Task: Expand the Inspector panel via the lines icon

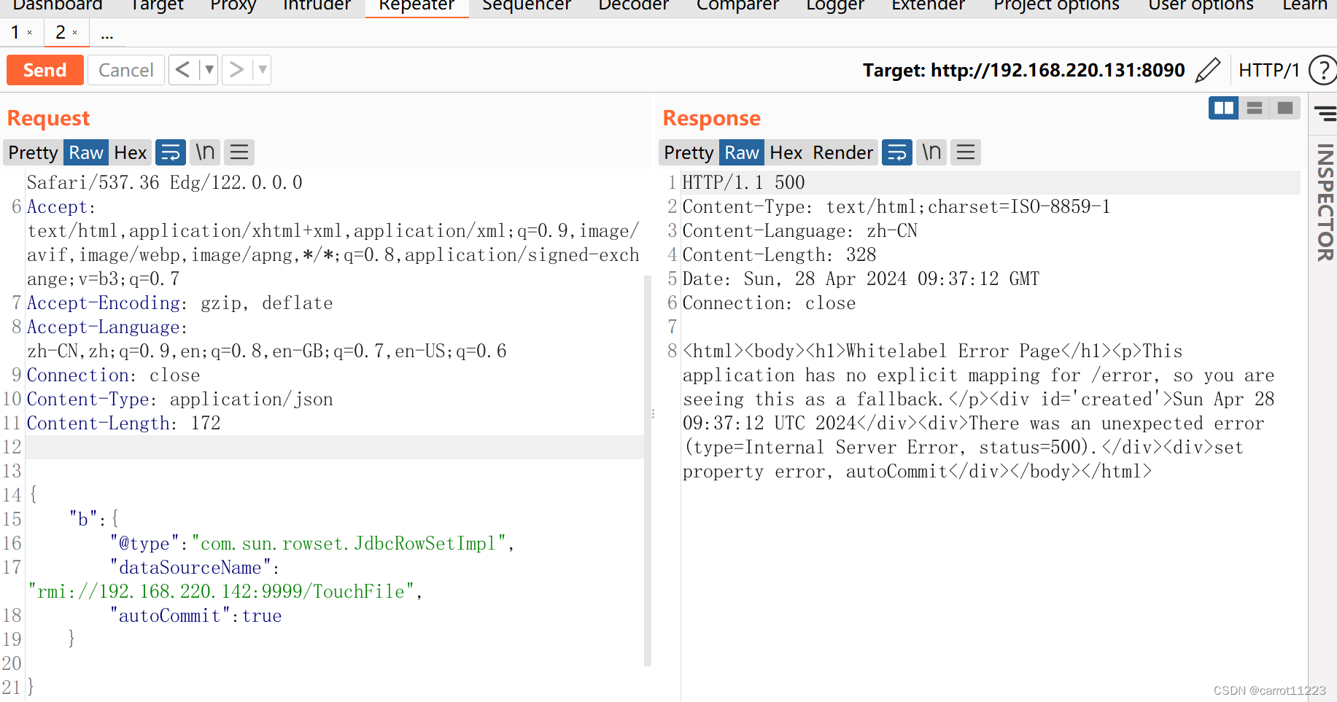Action: [x=1325, y=113]
